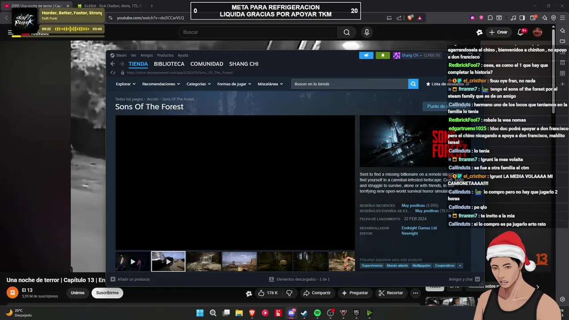Select the TIENDA tab in Steam
Image resolution: width=569 pixels, height=320 pixels.
138,64
